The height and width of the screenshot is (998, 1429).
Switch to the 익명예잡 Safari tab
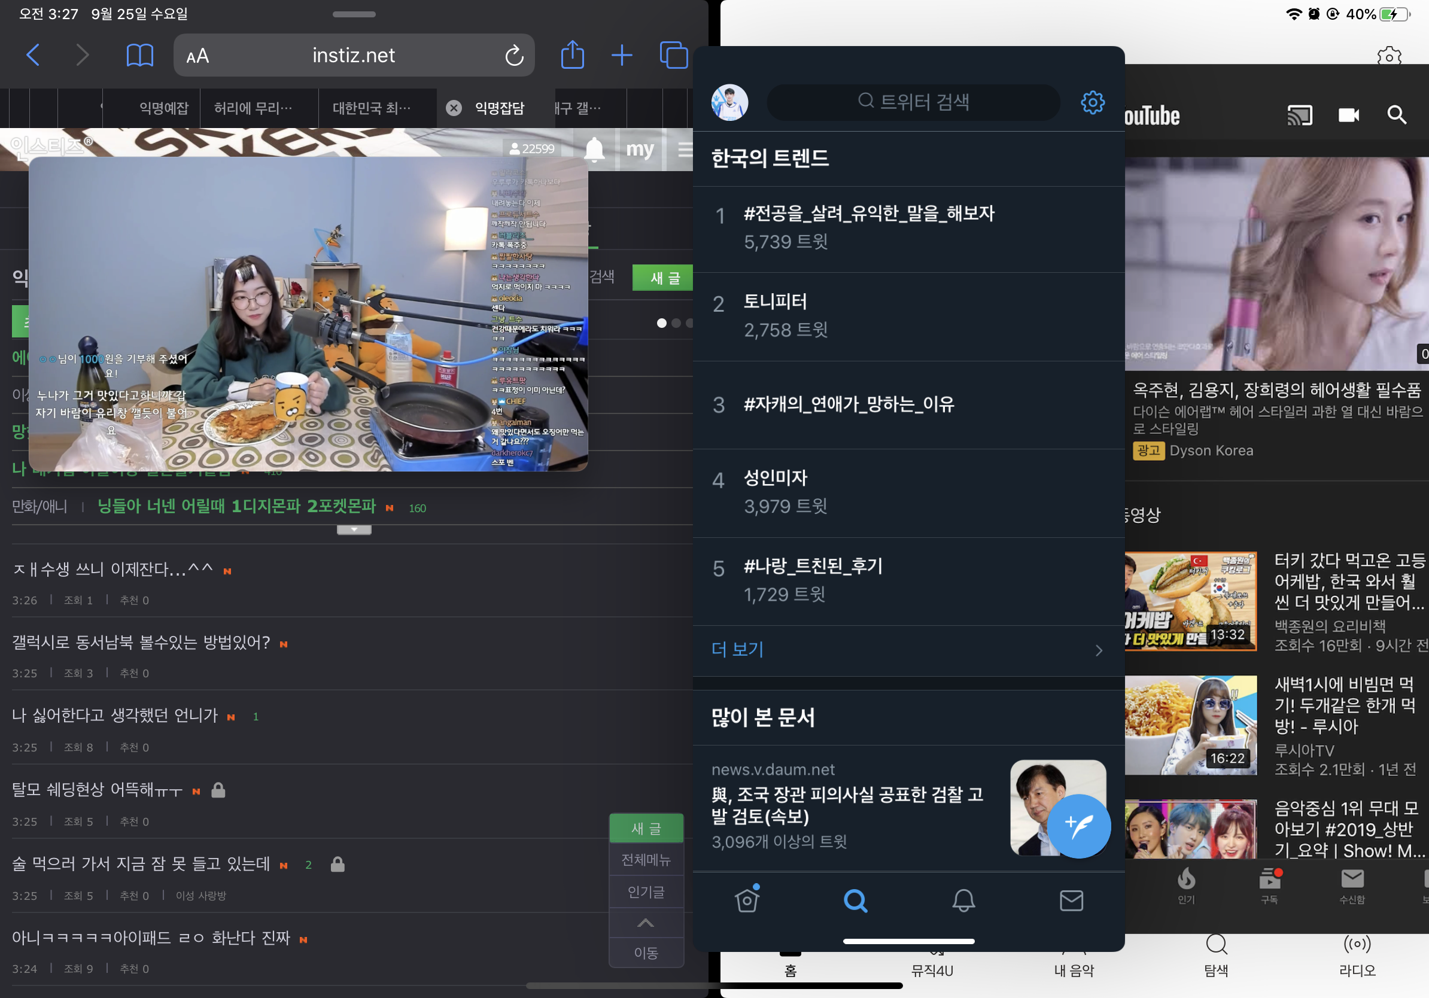click(x=164, y=108)
